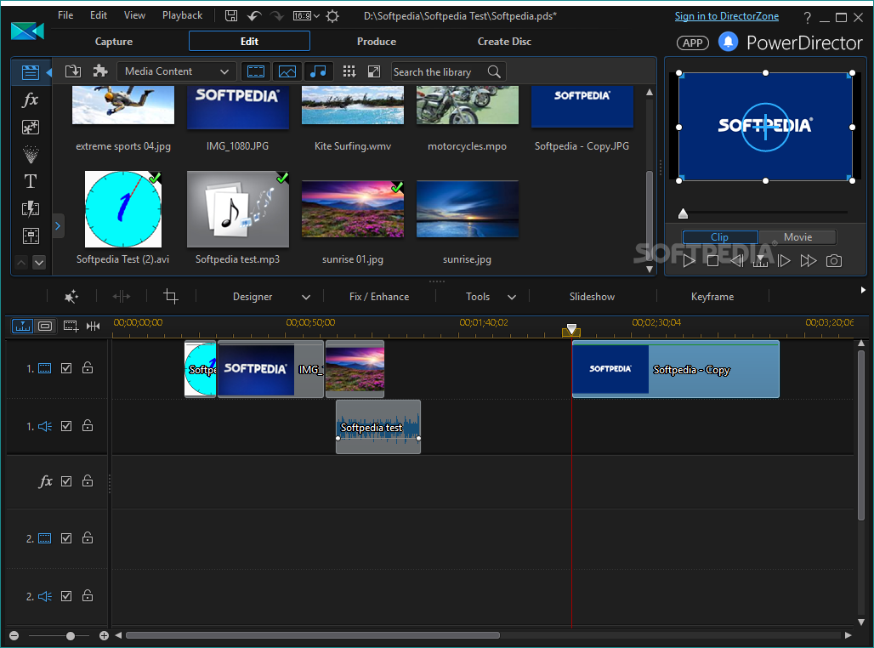Open the Transition Room icon
Image resolution: width=874 pixels, height=648 pixels.
30,208
